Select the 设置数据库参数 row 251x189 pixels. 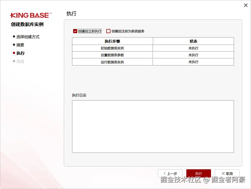click(x=153, y=55)
